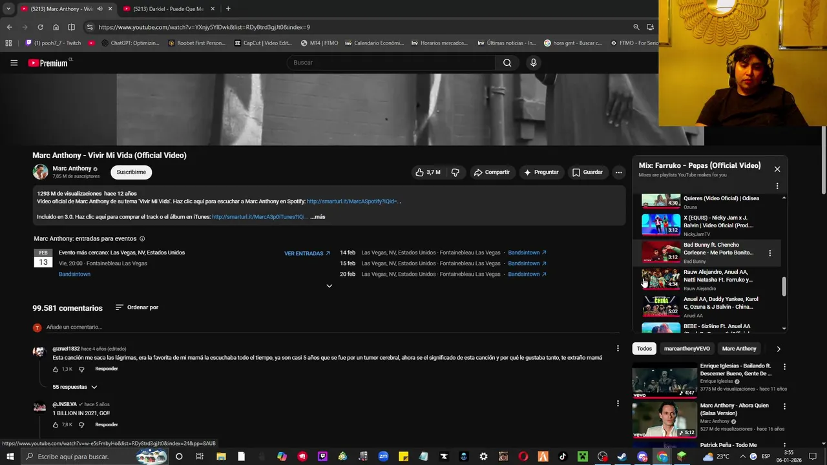Image resolution: width=827 pixels, height=465 pixels.
Task: Open options menu for @znuel1832 comment
Action: coord(618,348)
